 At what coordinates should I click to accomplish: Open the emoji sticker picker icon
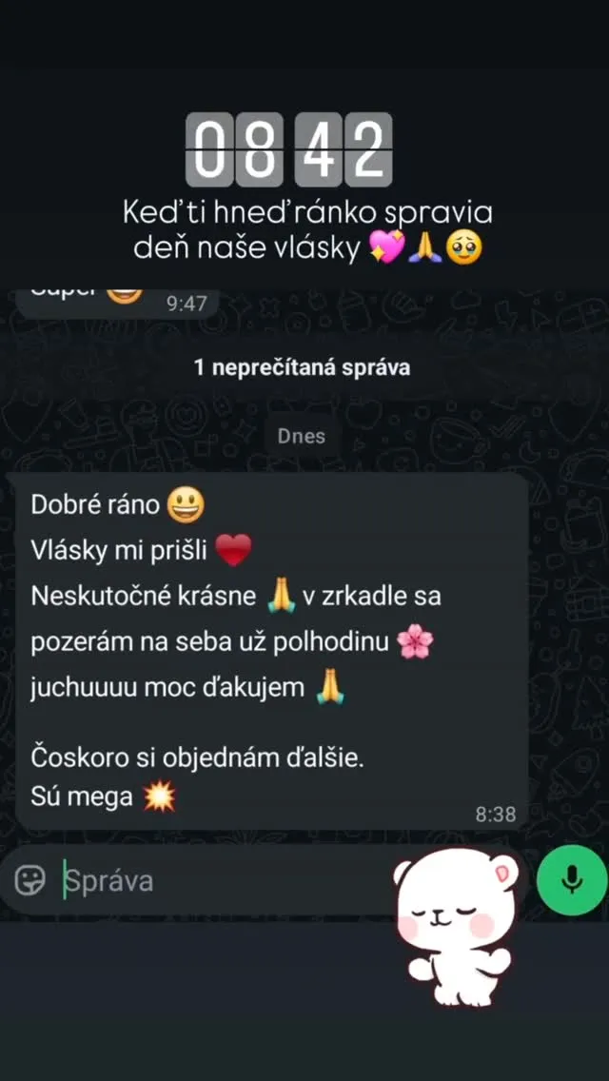30,880
